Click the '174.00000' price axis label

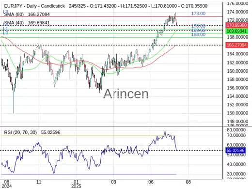coord(237,12)
